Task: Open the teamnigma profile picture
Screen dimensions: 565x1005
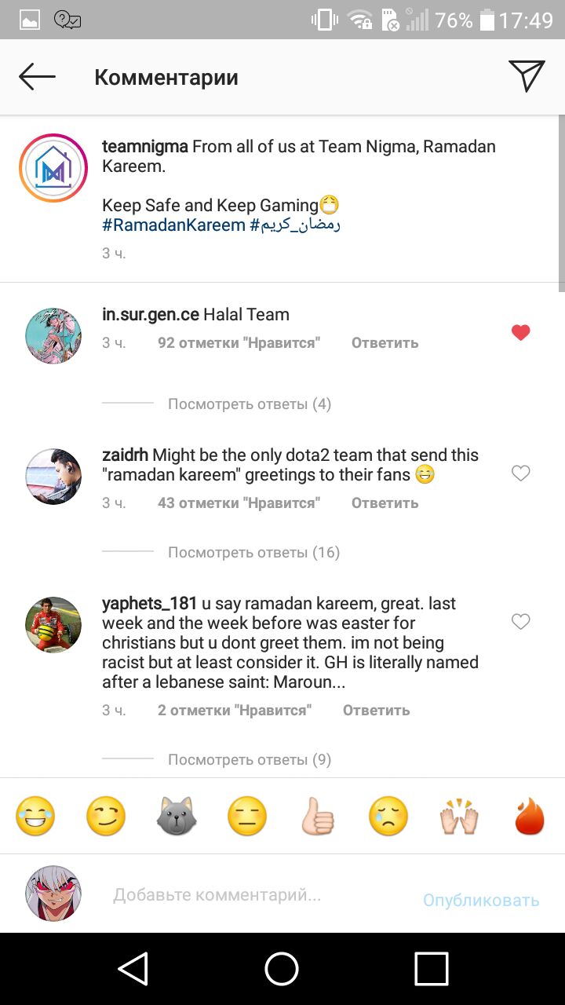Action: point(53,169)
